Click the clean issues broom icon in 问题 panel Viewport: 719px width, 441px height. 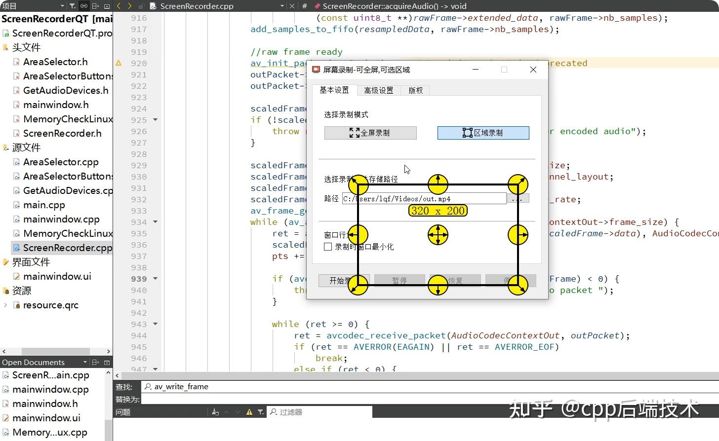[215, 412]
